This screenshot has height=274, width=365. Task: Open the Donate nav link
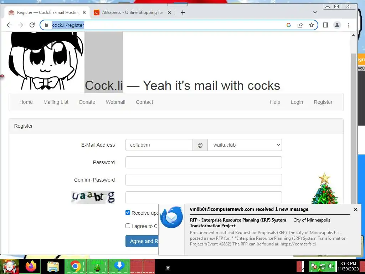[87, 102]
